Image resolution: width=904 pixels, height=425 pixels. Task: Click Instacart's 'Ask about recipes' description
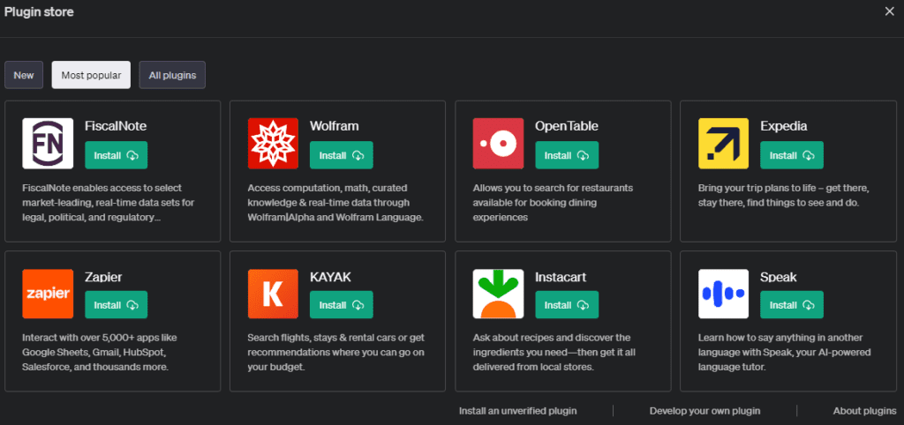[x=554, y=353]
